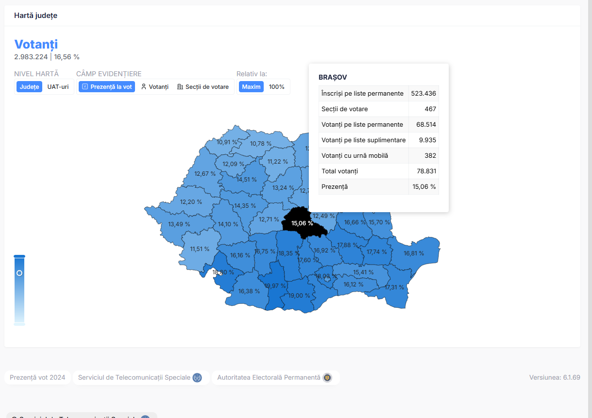Select county labeled 14,35 %
592x418 pixels.
click(245, 205)
